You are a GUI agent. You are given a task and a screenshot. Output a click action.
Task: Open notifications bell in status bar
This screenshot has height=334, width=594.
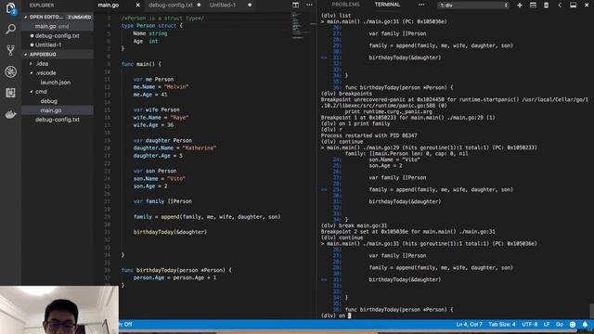pyautogui.click(x=585, y=325)
